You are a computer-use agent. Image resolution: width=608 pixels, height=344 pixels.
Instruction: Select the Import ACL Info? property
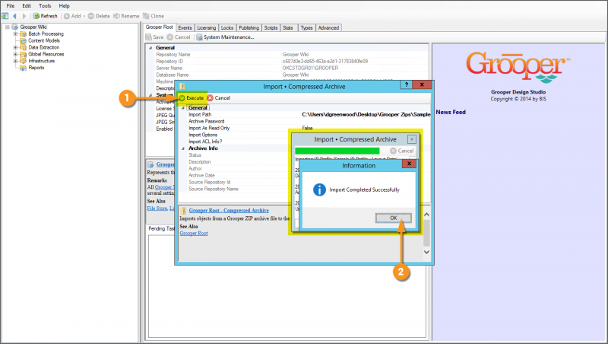205,142
